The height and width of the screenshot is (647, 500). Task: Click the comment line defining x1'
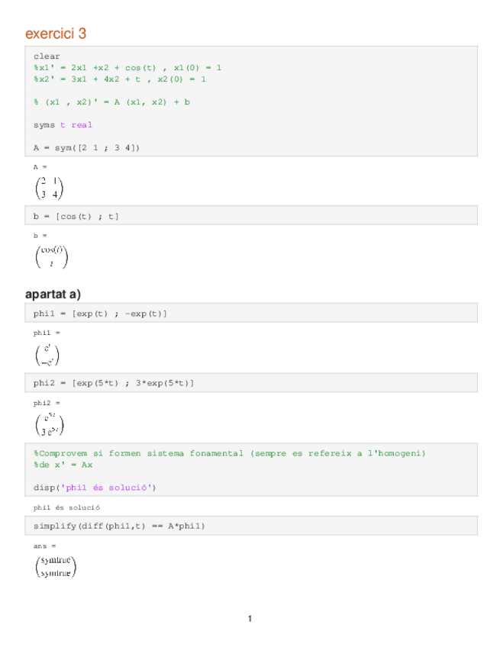[x=127, y=68]
